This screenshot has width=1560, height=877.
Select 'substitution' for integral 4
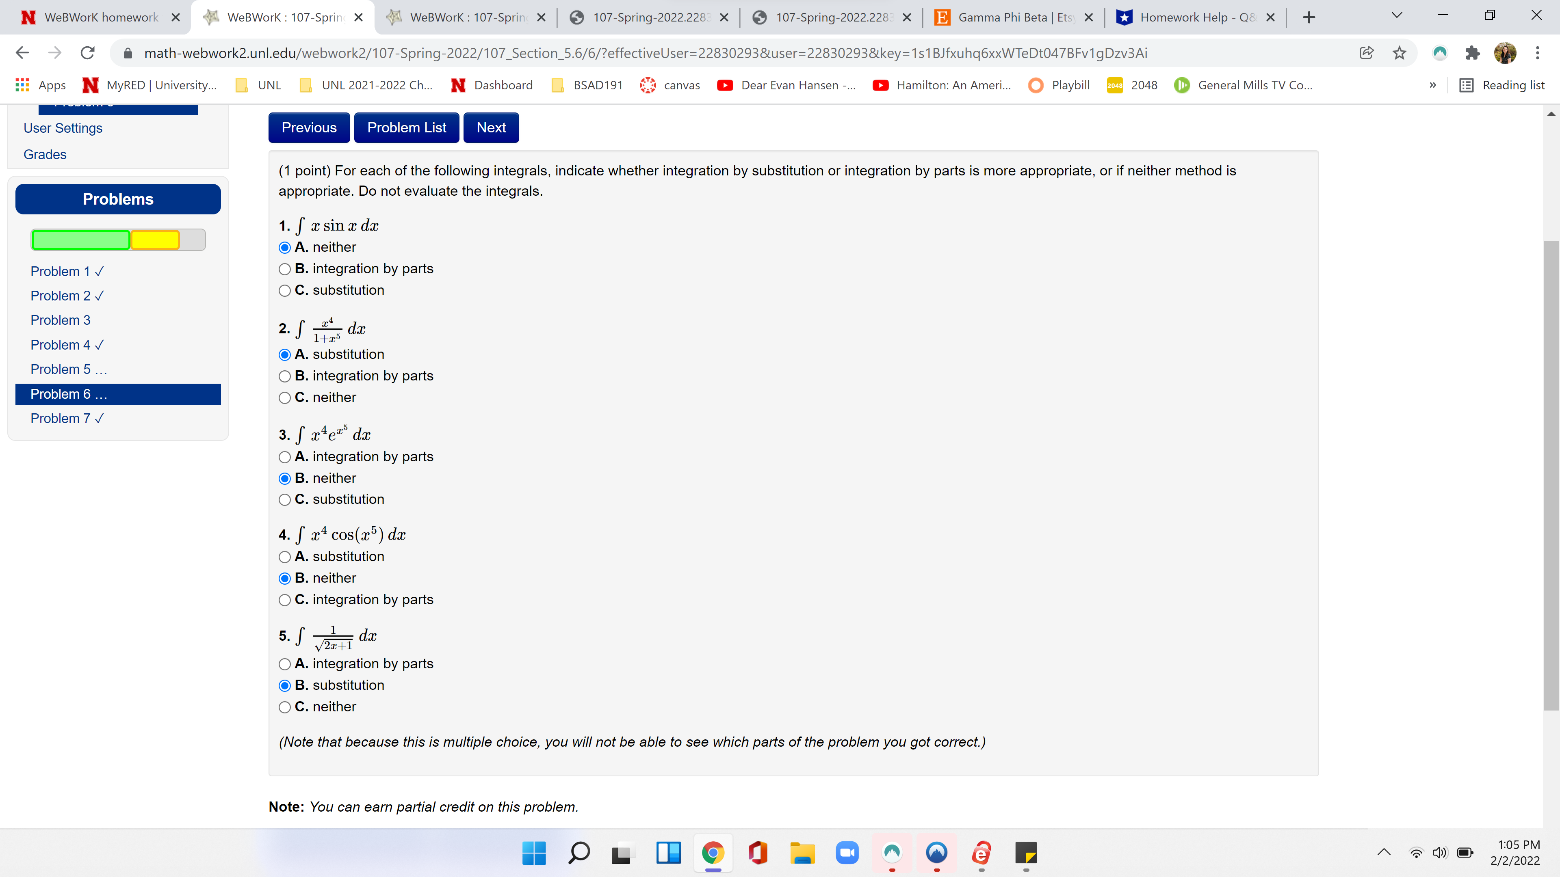click(285, 557)
